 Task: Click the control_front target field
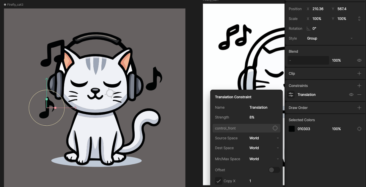pyautogui.click(x=246, y=128)
